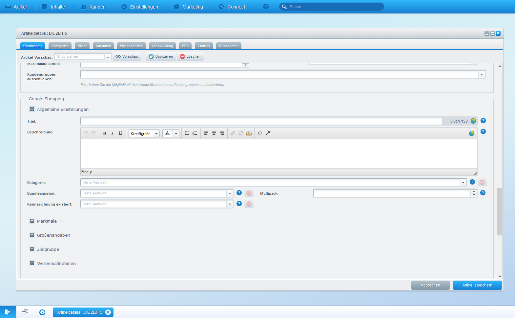Open the Bundleangebot dropdown
The image size is (515, 318).
[x=230, y=193]
